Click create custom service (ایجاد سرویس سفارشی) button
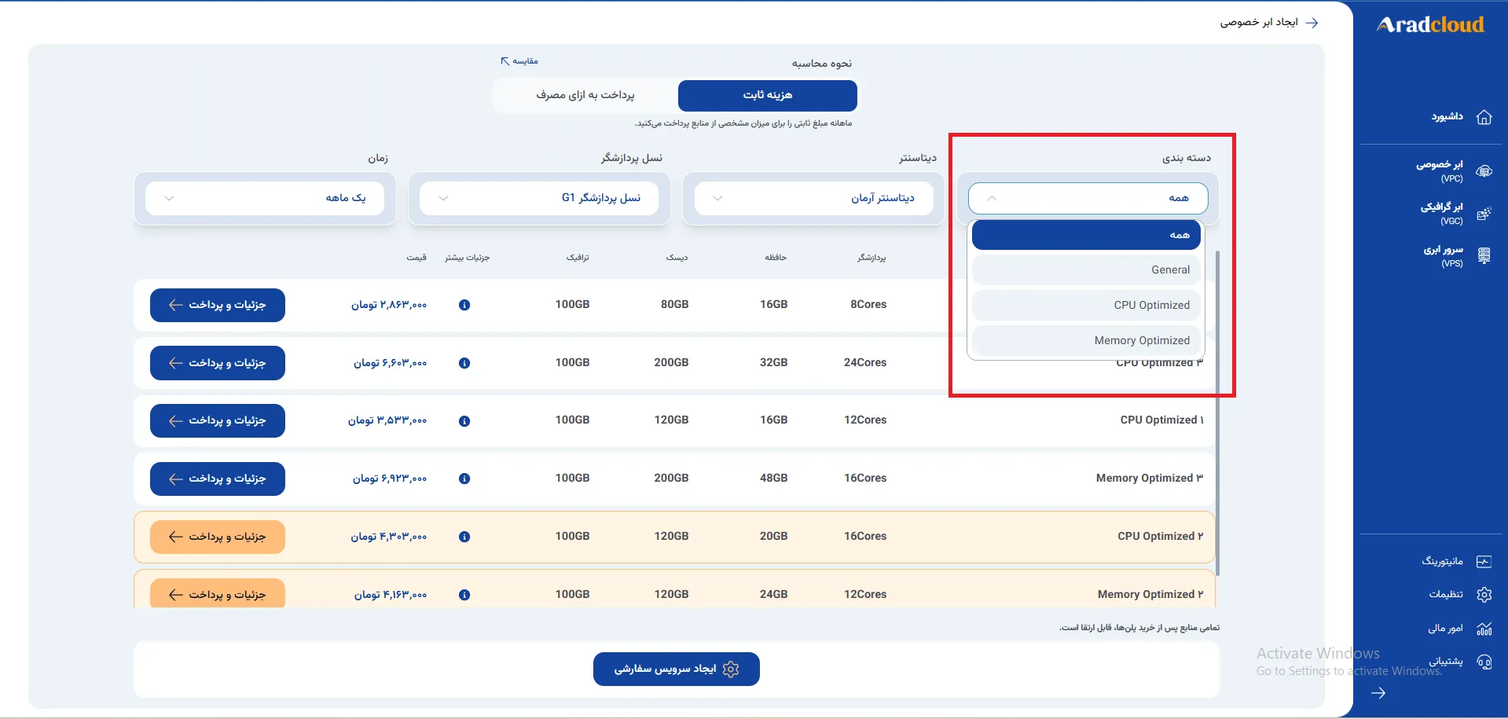 click(x=677, y=669)
